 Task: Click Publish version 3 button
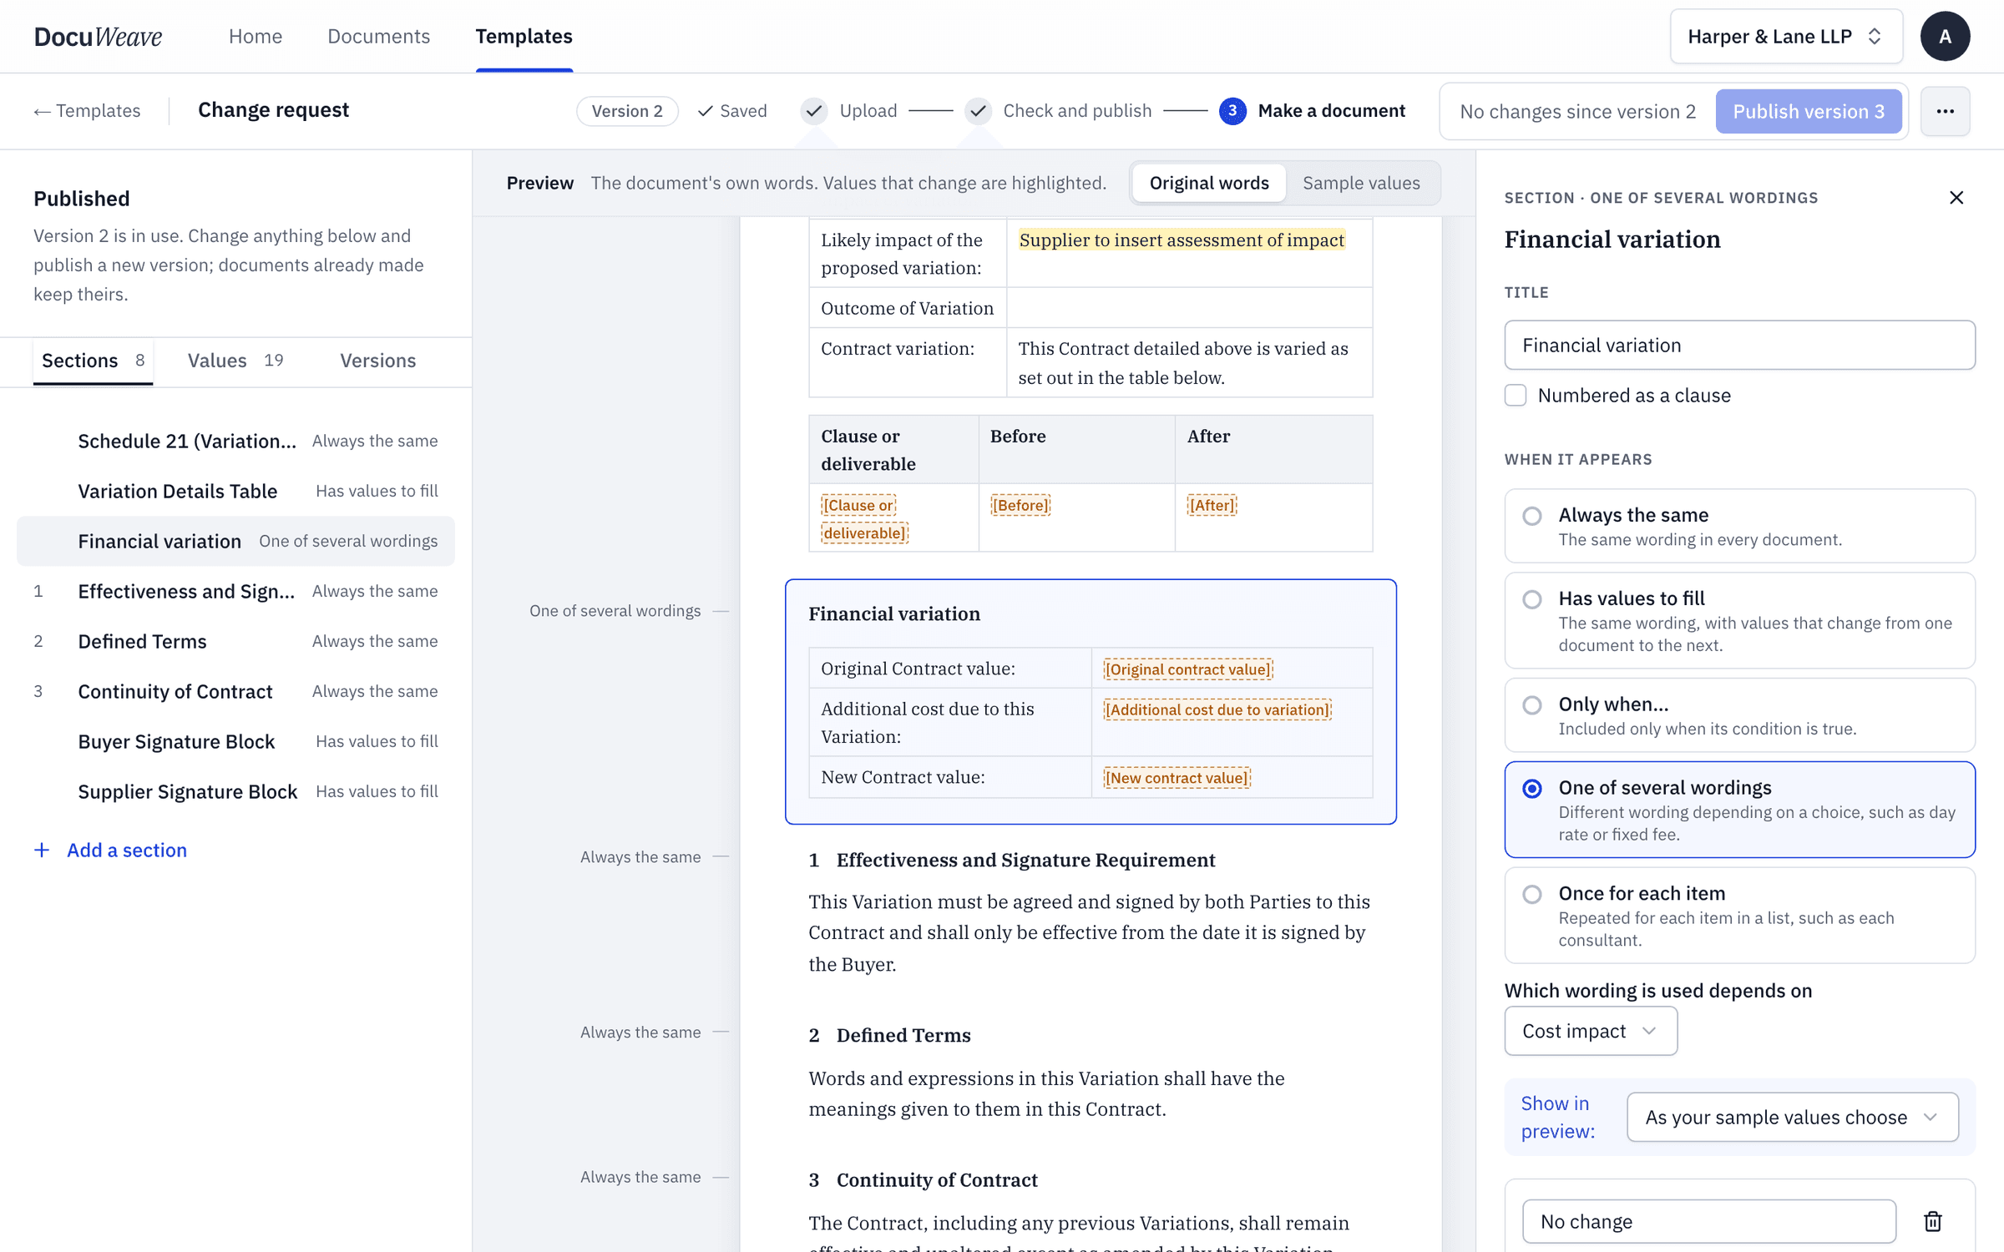tap(1809, 111)
